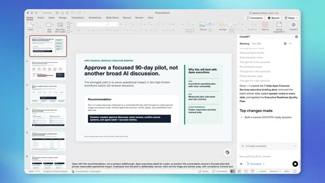Click the Arrange icon

[x=221, y=25]
